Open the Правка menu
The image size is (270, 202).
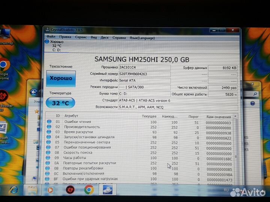pos(65,37)
